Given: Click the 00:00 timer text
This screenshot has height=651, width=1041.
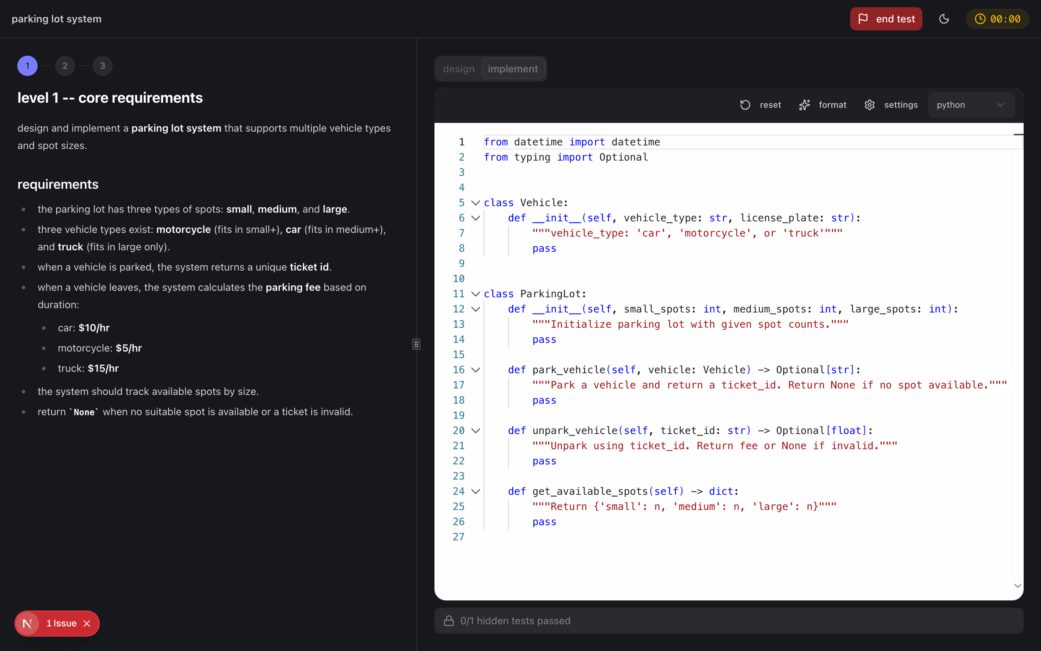Looking at the screenshot, I should pyautogui.click(x=1005, y=19).
